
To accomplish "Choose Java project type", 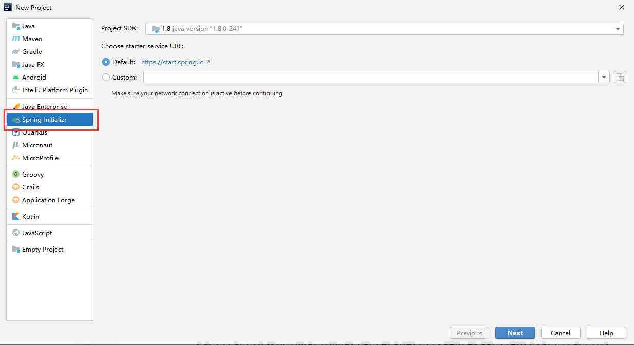I will [x=50, y=26].
